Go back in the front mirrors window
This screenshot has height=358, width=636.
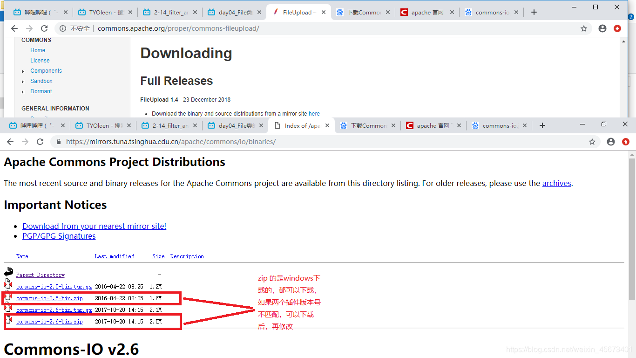tap(10, 142)
